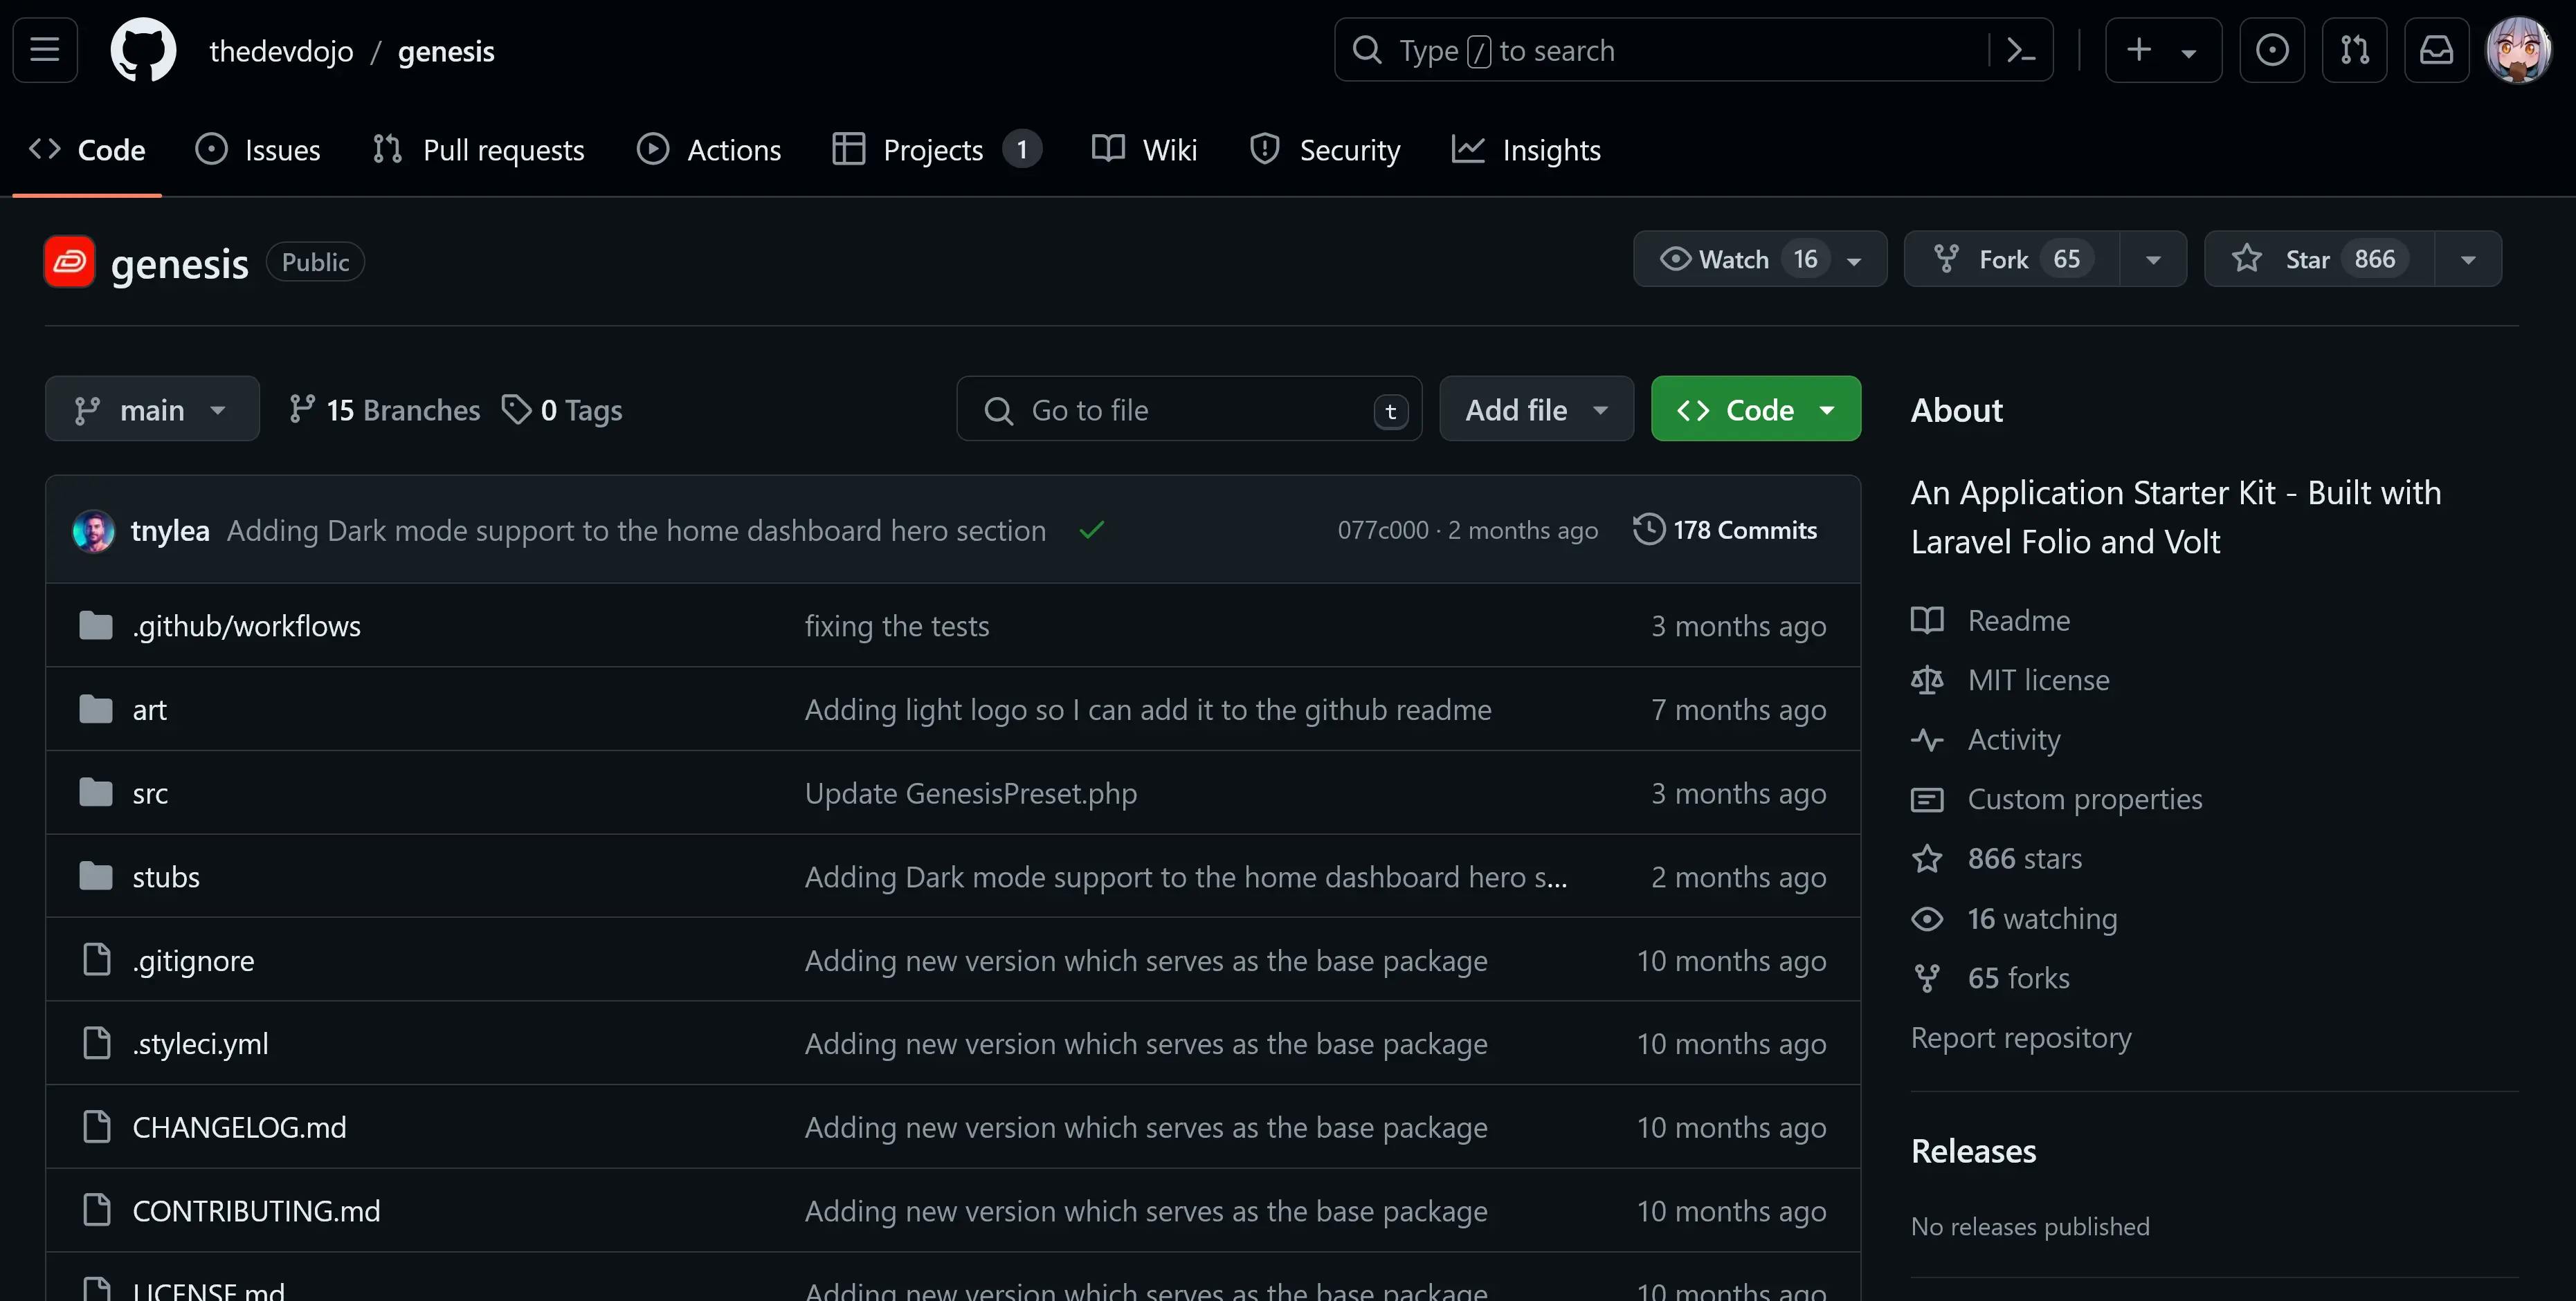The width and height of the screenshot is (2576, 1301).
Task: Open the green Code clone dropdown
Action: click(x=1755, y=409)
